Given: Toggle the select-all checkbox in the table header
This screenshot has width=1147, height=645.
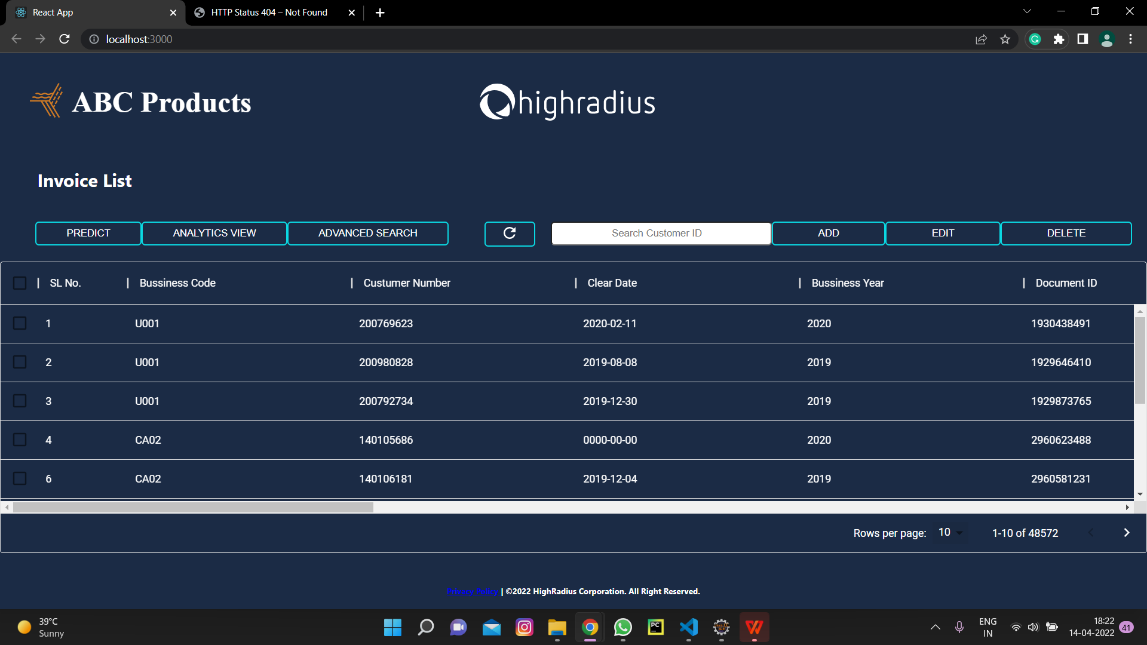Looking at the screenshot, I should 20,282.
